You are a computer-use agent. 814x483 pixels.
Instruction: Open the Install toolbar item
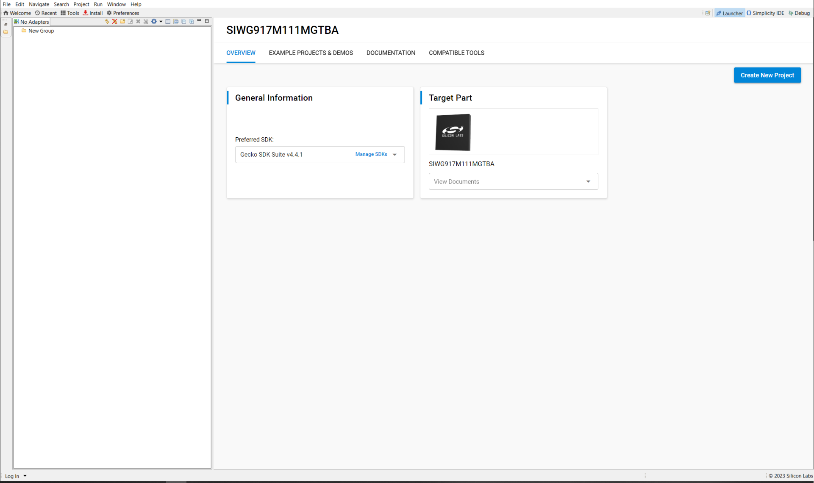click(x=93, y=13)
